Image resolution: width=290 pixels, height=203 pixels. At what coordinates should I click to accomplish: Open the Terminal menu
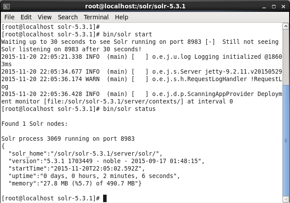pos(96,17)
